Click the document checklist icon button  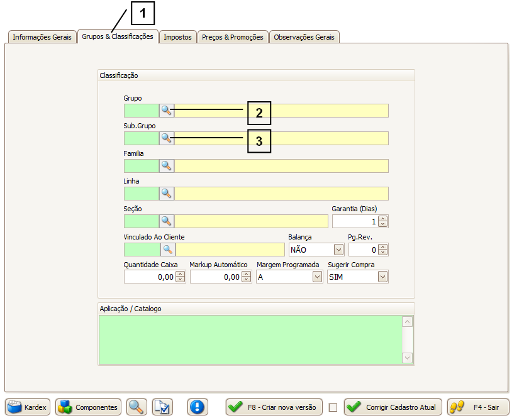(162, 407)
